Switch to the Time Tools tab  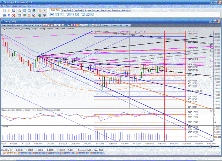78,10
